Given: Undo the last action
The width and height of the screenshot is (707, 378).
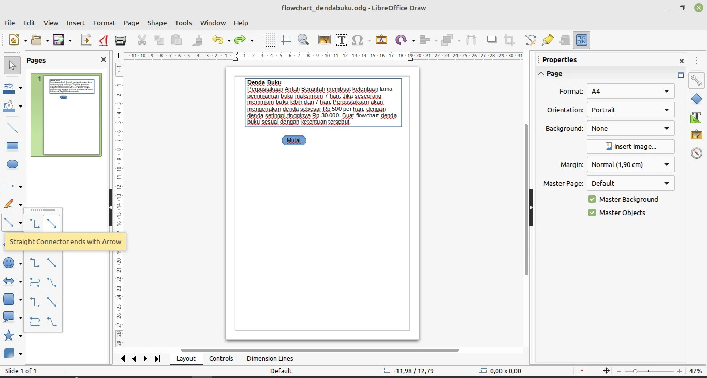Looking at the screenshot, I should (x=217, y=40).
